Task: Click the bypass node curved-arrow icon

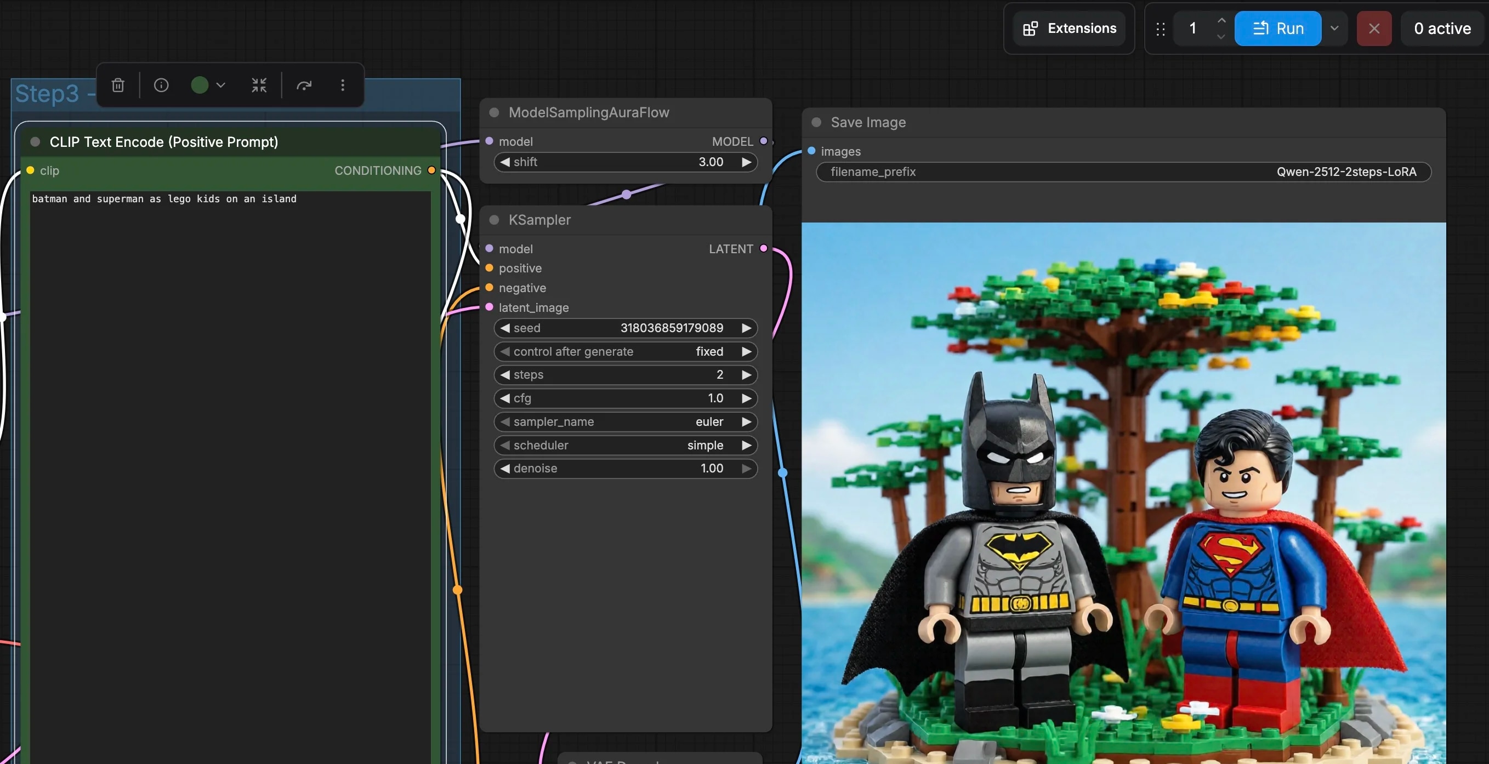Action: click(x=304, y=85)
